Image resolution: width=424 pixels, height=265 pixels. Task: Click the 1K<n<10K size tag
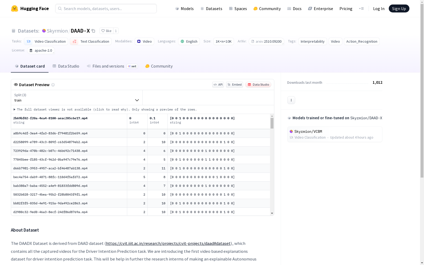224,41
